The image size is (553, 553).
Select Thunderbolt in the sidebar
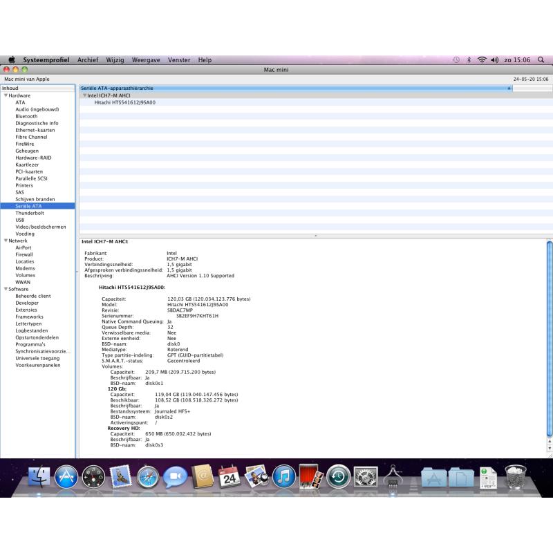tap(30, 213)
